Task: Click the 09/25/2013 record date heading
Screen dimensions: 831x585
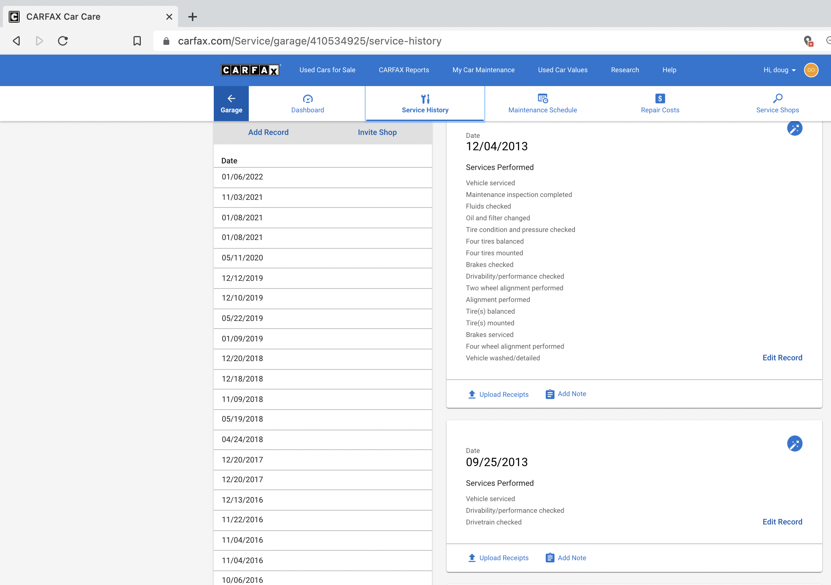Action: [496, 462]
